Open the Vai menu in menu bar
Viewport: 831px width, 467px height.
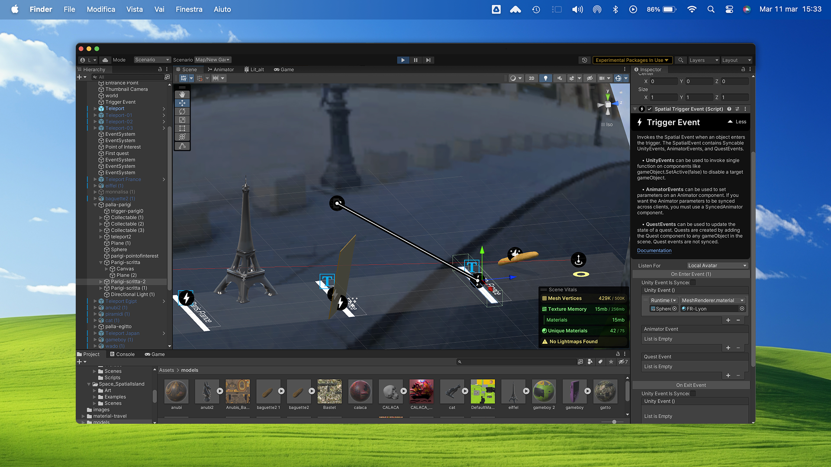[159, 10]
